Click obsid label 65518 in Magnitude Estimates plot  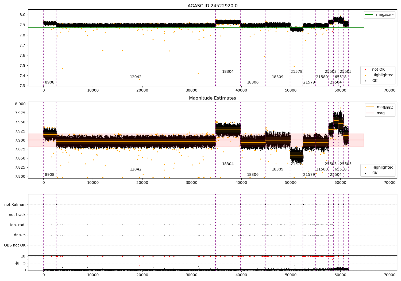[341, 169]
